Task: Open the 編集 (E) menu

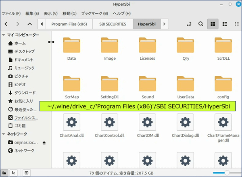Action: click(x=32, y=14)
